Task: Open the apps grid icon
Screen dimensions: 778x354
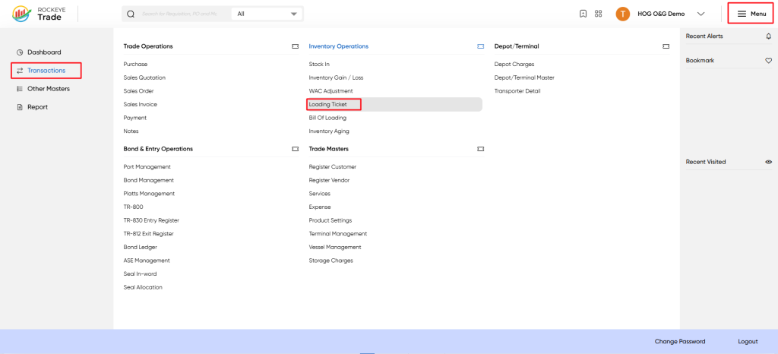Action: [599, 14]
